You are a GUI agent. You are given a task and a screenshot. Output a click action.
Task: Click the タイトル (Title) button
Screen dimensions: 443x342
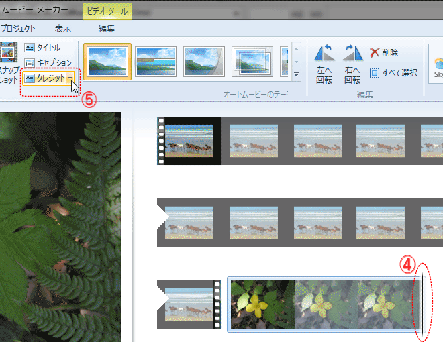(43, 48)
